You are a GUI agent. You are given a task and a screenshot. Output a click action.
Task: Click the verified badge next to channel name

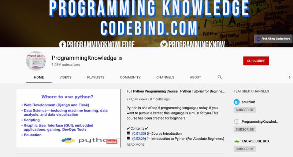coord(120,58)
